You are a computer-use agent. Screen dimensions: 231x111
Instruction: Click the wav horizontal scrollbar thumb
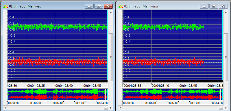106,108
